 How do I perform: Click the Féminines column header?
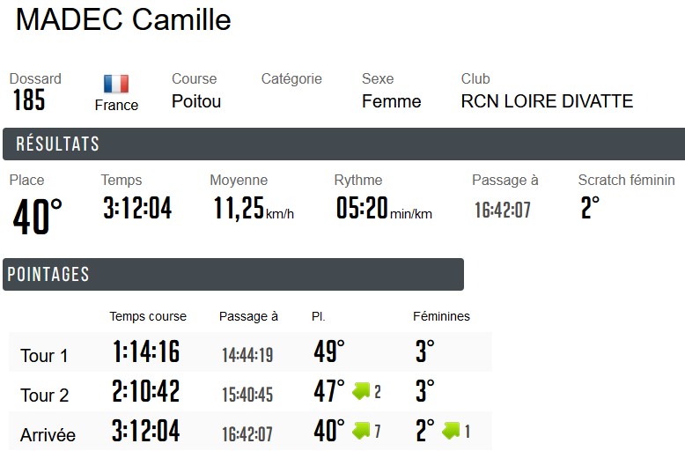click(441, 316)
